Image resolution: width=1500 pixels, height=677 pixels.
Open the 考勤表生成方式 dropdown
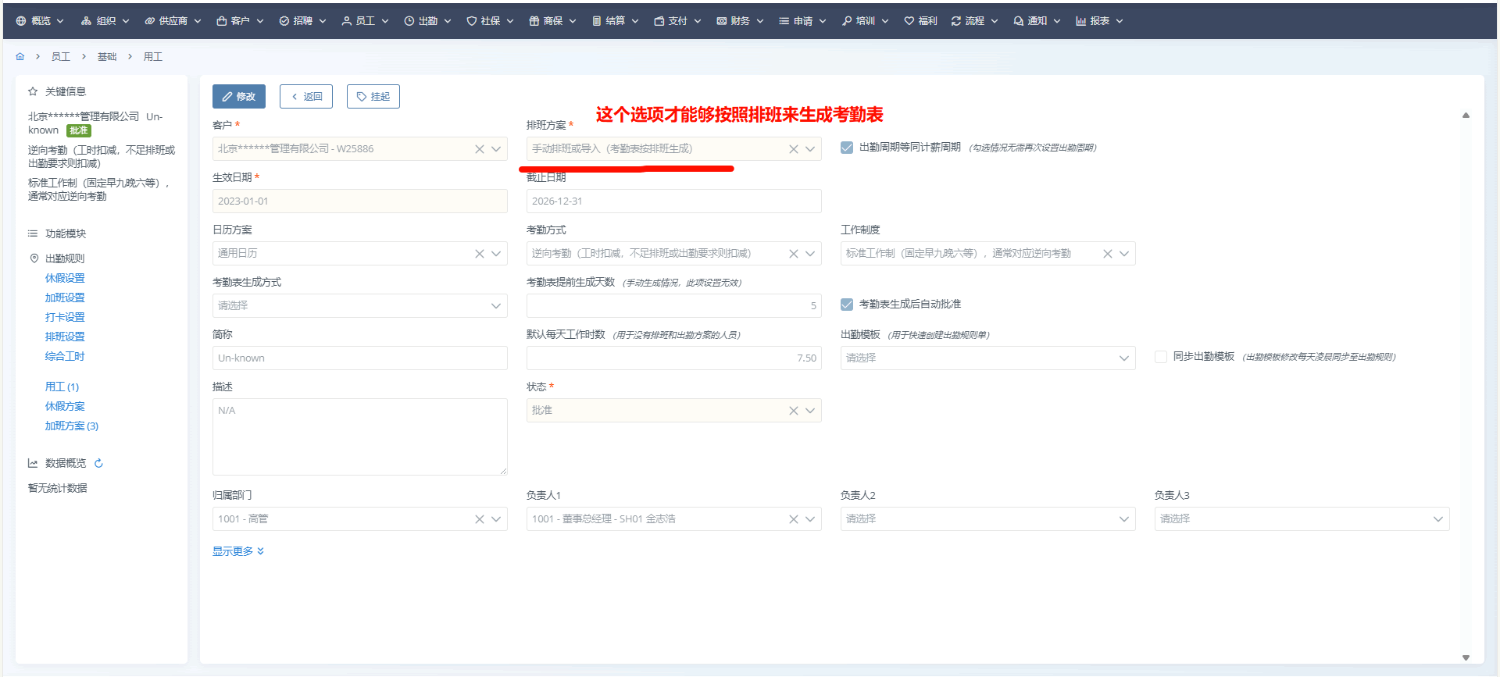click(359, 306)
